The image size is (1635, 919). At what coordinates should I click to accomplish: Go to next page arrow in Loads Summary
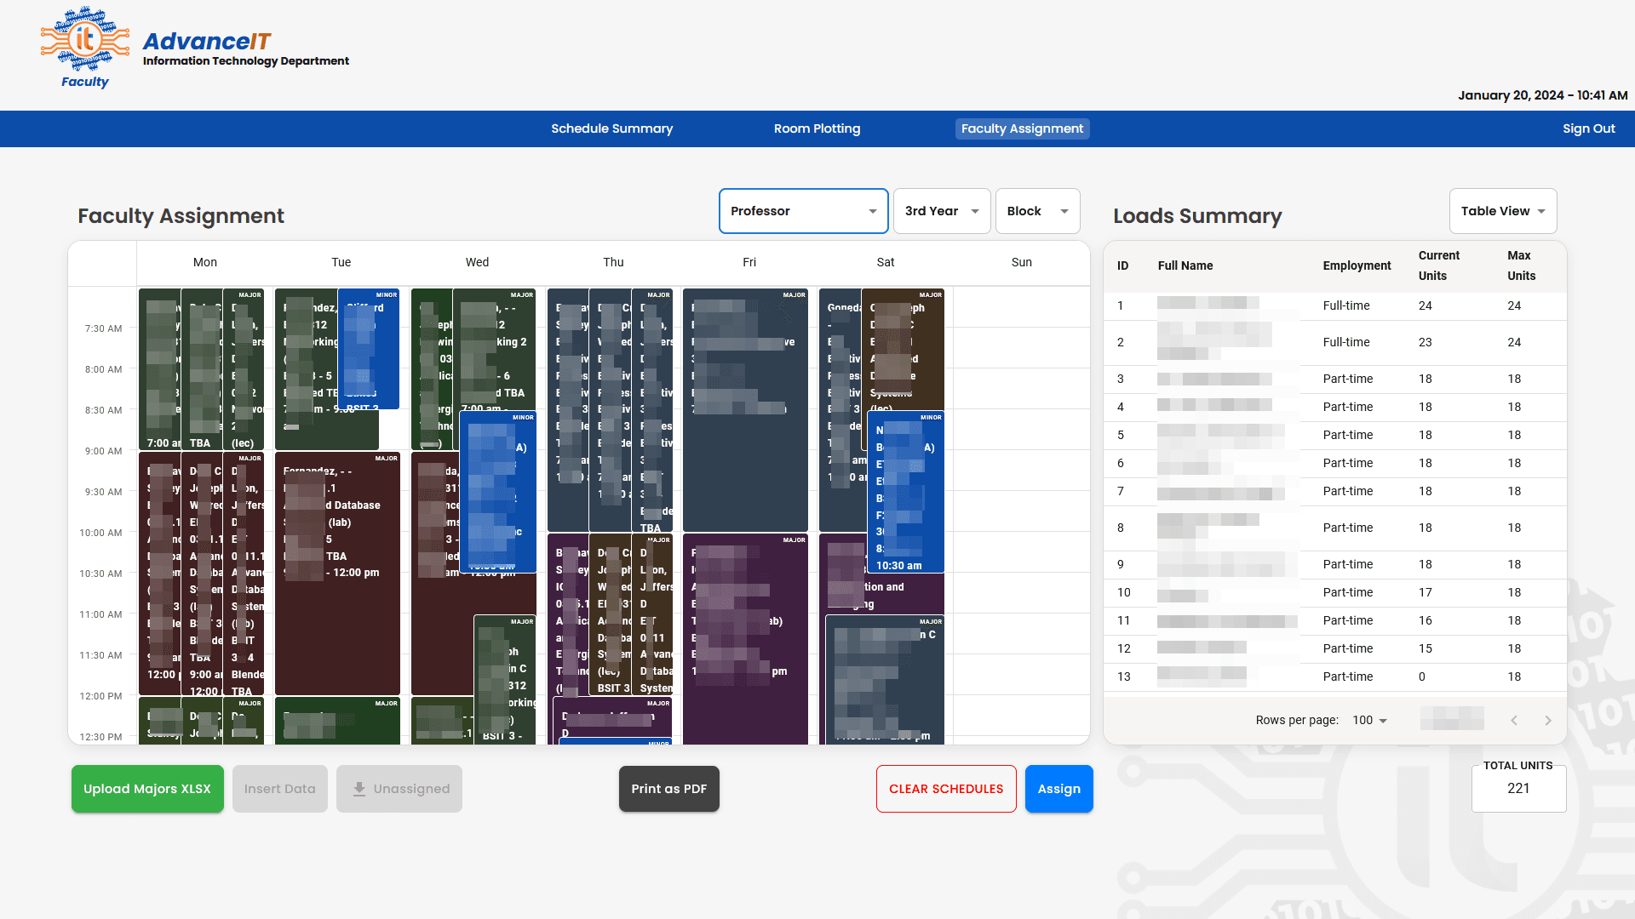click(1548, 721)
